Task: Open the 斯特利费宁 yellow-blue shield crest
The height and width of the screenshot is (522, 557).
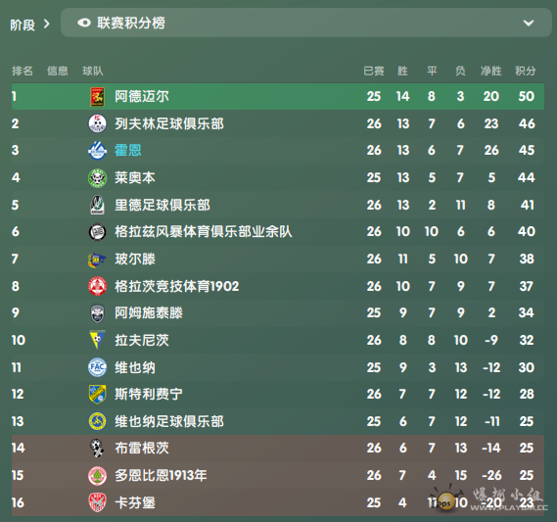Action: coord(97,395)
